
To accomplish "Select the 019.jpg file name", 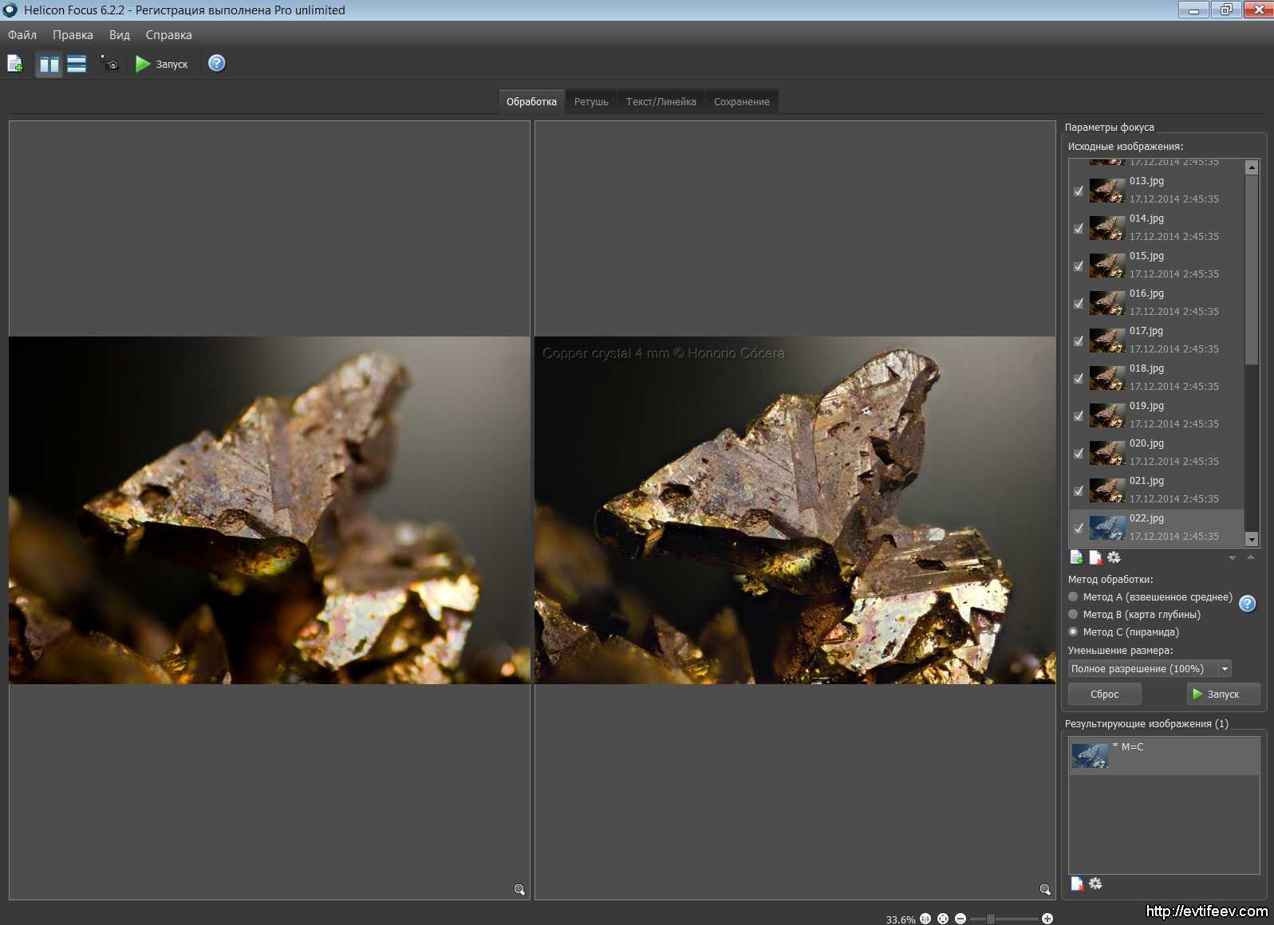I will tap(1146, 406).
